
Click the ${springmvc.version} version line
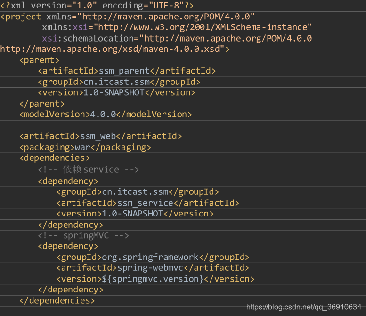(155, 279)
